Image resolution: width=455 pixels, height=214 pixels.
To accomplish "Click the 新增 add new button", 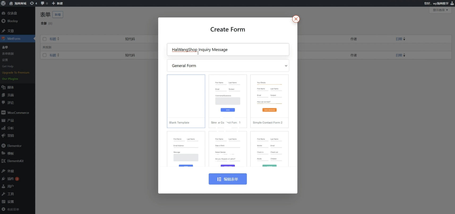I will [58, 15].
